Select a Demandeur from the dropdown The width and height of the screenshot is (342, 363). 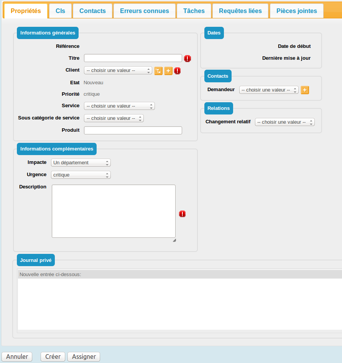tap(268, 90)
